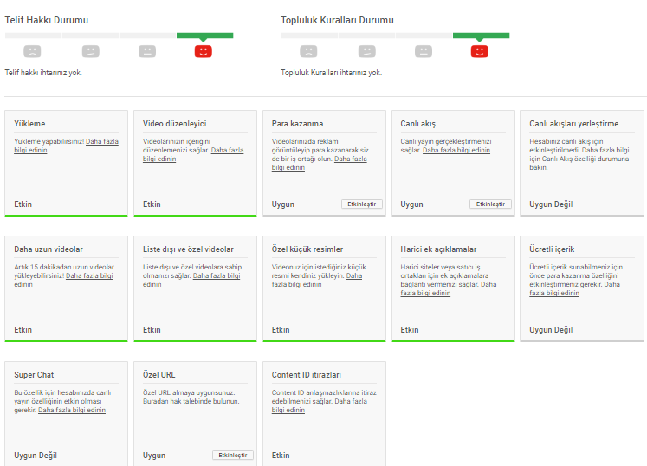Click the second gray face icon under Topluluk Kuralları Durumu
The image size is (647, 466).
[x=367, y=51]
